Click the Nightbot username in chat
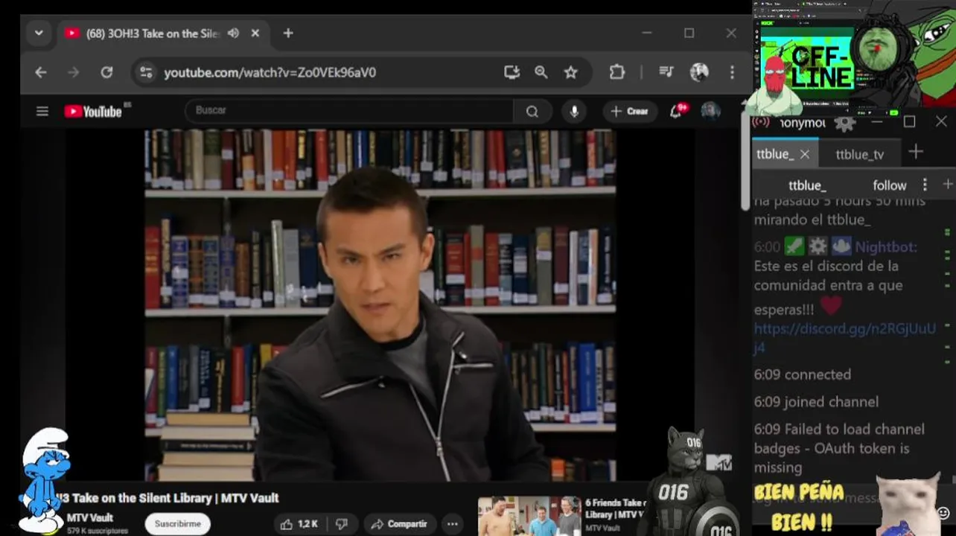 pyautogui.click(x=885, y=247)
